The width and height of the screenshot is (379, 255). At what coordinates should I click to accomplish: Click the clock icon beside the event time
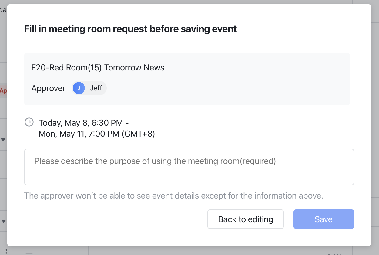click(29, 122)
